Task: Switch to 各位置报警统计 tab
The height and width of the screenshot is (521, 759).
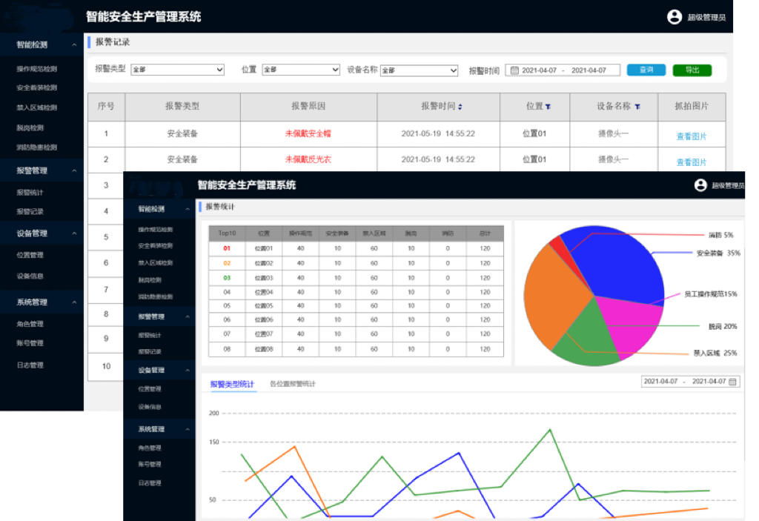Action: (292, 384)
